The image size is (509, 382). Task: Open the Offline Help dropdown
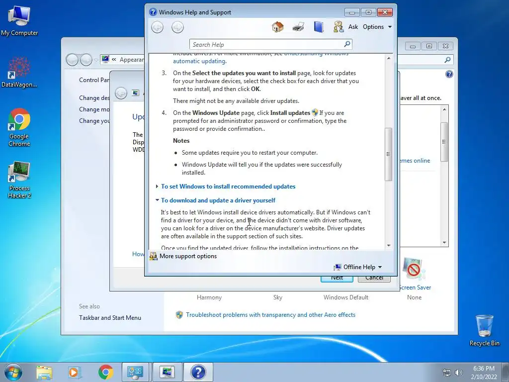358,267
